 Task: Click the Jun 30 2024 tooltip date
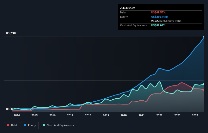pyautogui.click(x=128, y=8)
